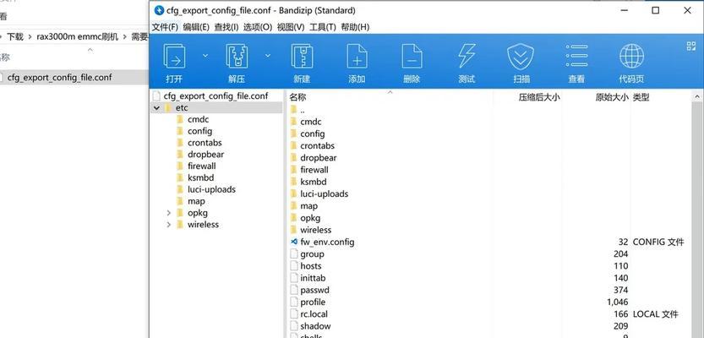The width and height of the screenshot is (704, 338).
Task: Click the Open (打开) toolbar icon
Action: 174,56
